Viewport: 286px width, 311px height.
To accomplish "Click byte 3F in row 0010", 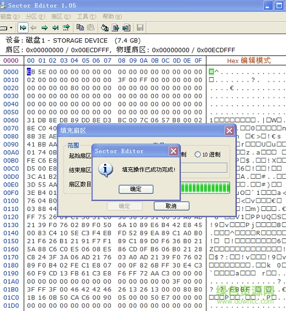I will (122, 80).
